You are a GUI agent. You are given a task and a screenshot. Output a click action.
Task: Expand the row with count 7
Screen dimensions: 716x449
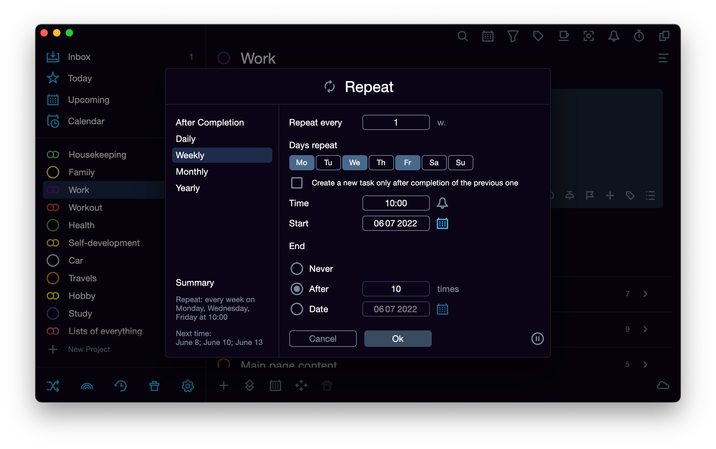tap(645, 294)
